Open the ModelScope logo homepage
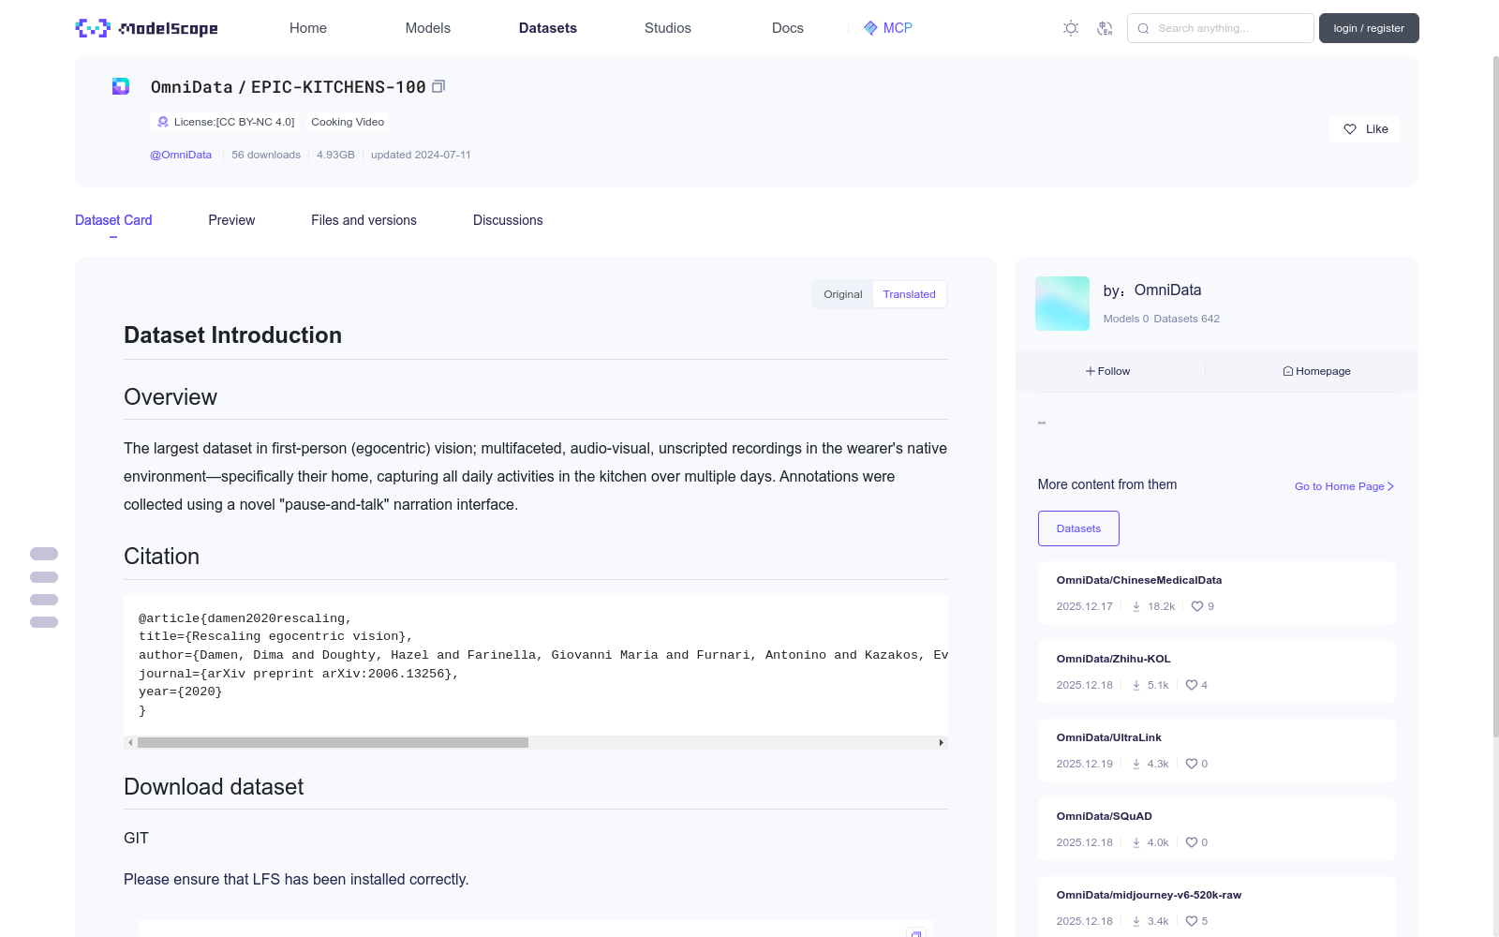The height and width of the screenshot is (937, 1499). pyautogui.click(x=146, y=28)
